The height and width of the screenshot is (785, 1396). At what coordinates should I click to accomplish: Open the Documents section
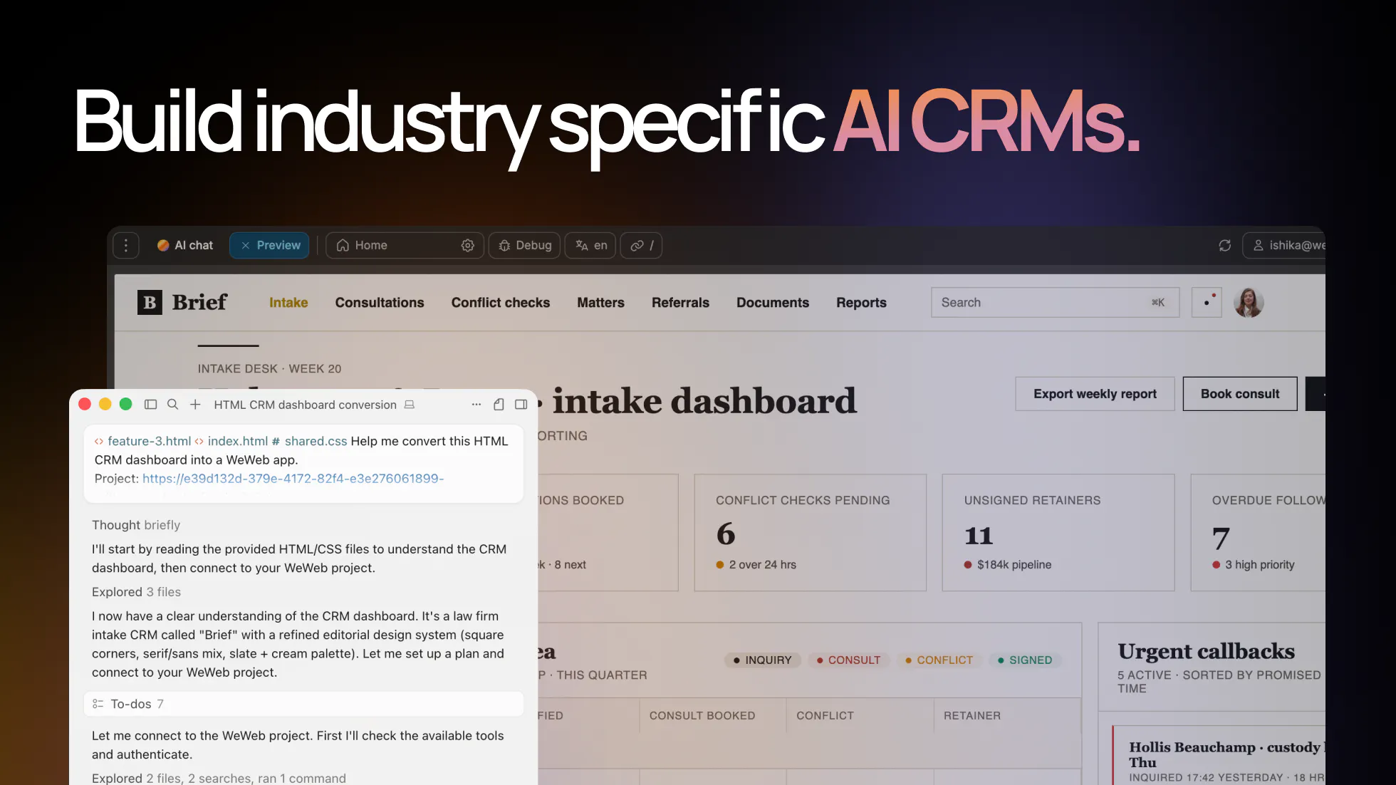pos(773,302)
